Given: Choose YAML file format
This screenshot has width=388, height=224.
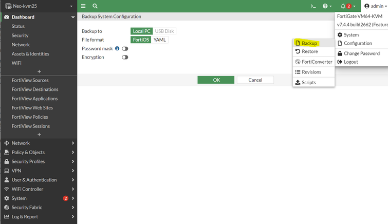Looking at the screenshot, I should [160, 40].
